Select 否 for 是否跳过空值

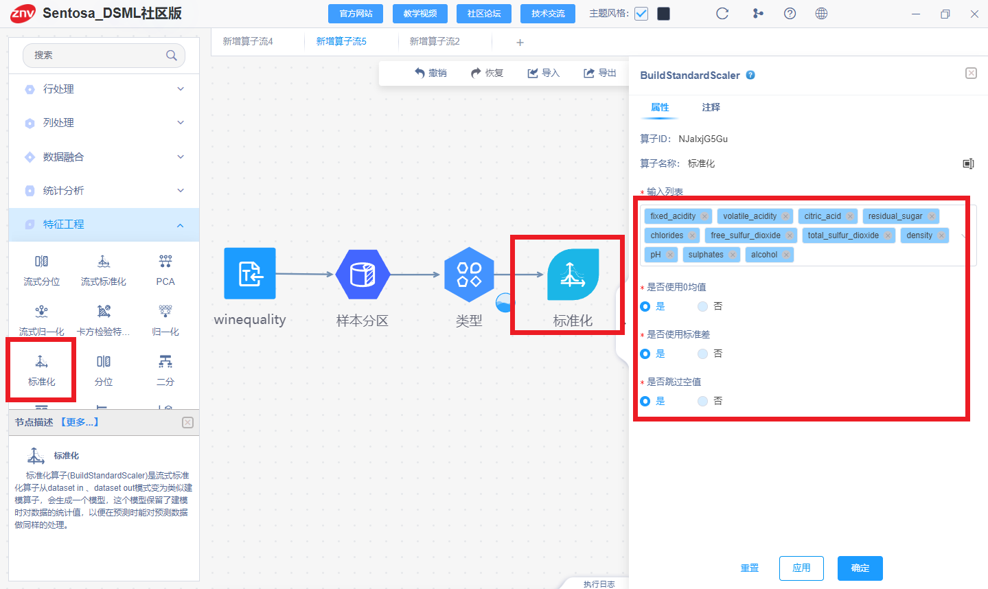pyautogui.click(x=702, y=401)
